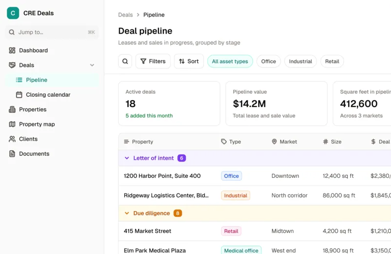
Task: Click the dollar icon beside Deal
Action: (373, 142)
